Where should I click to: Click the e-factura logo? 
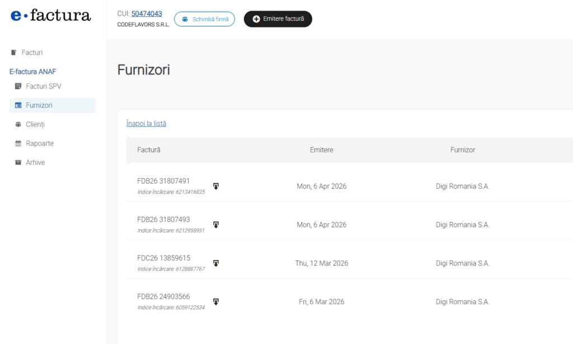(x=50, y=16)
